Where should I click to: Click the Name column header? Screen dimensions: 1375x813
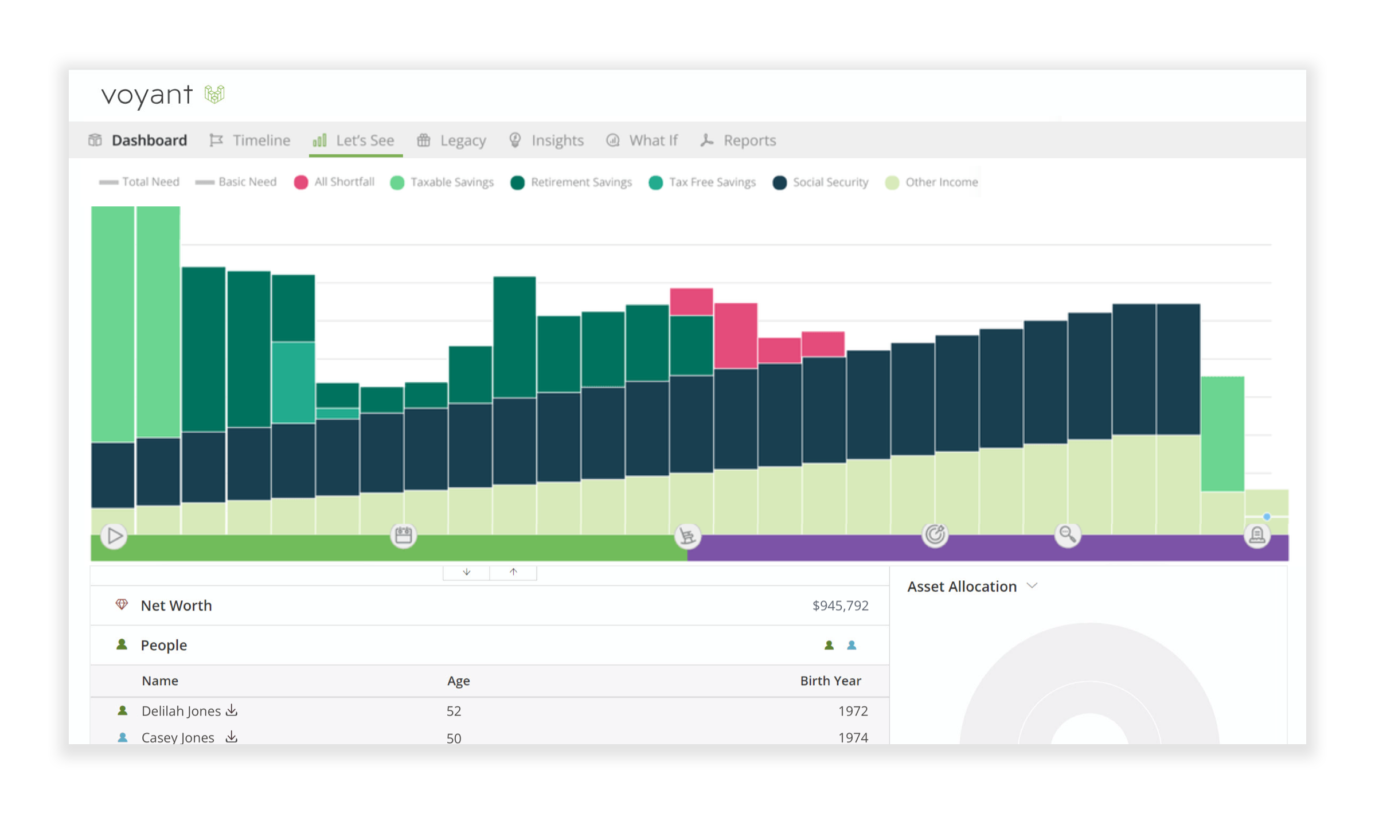pos(160,681)
